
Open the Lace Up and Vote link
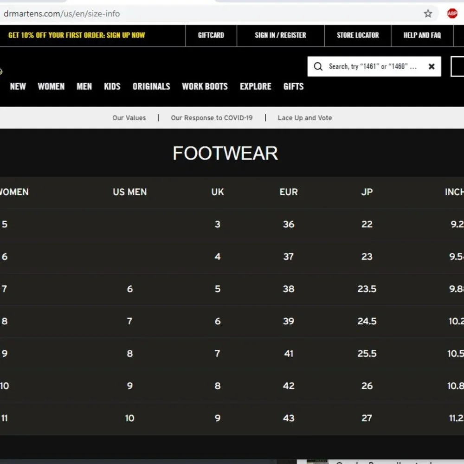coord(304,118)
